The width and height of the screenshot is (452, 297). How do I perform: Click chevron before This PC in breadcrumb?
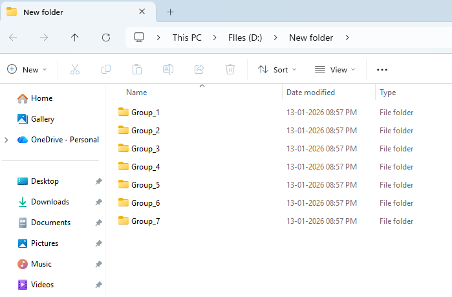(158, 38)
